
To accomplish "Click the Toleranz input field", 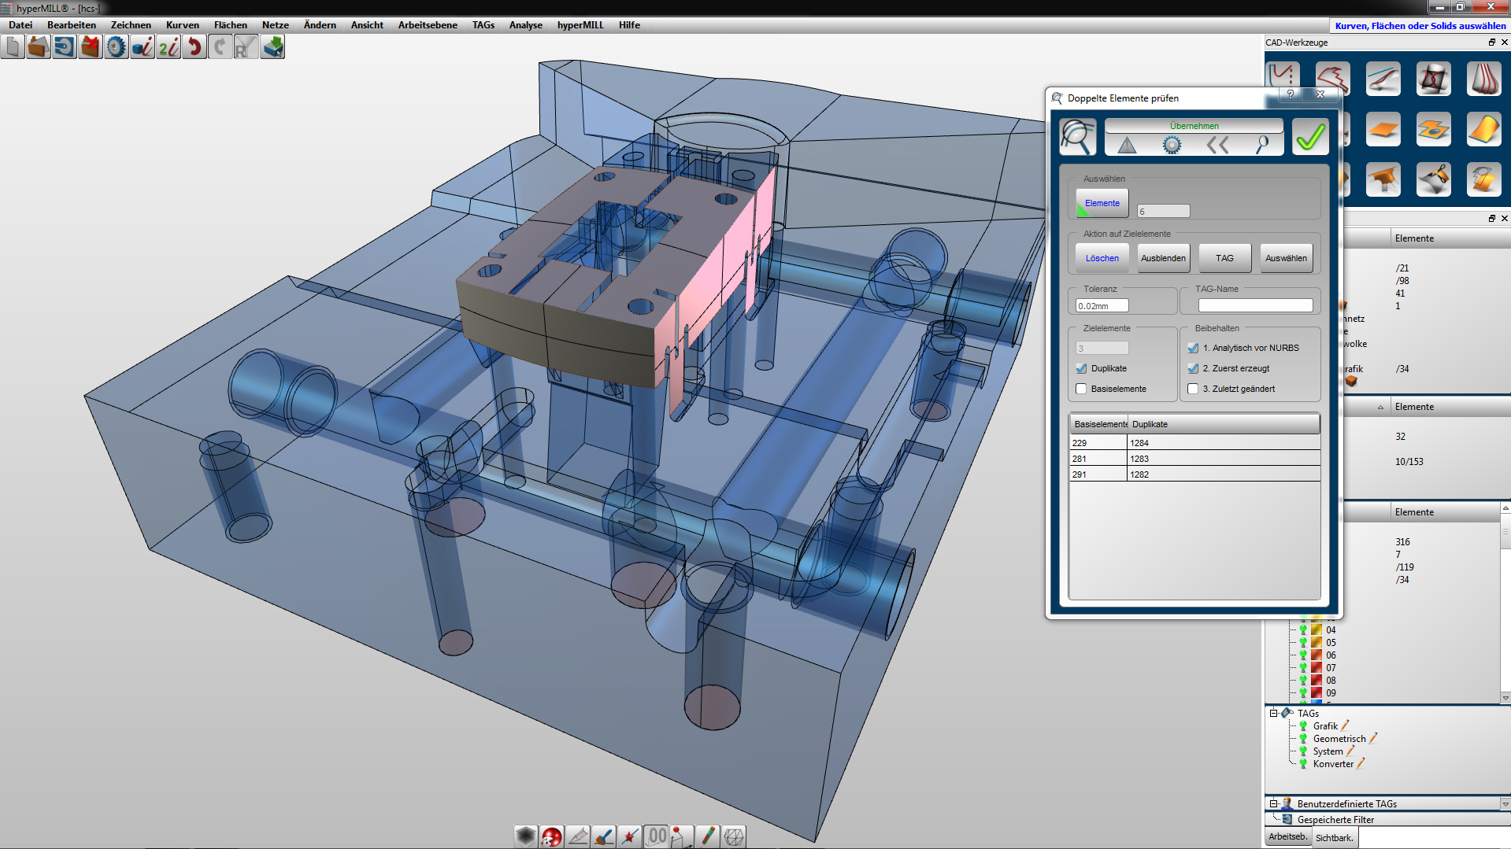I will click(1102, 306).
